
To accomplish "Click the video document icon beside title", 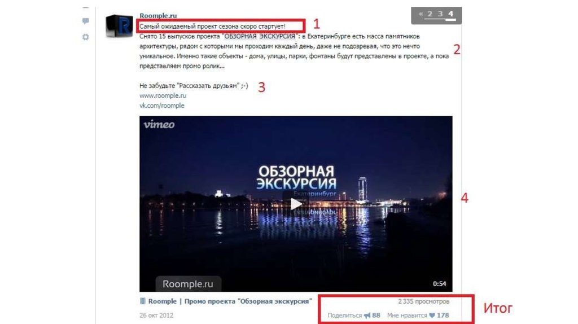I will (x=143, y=301).
